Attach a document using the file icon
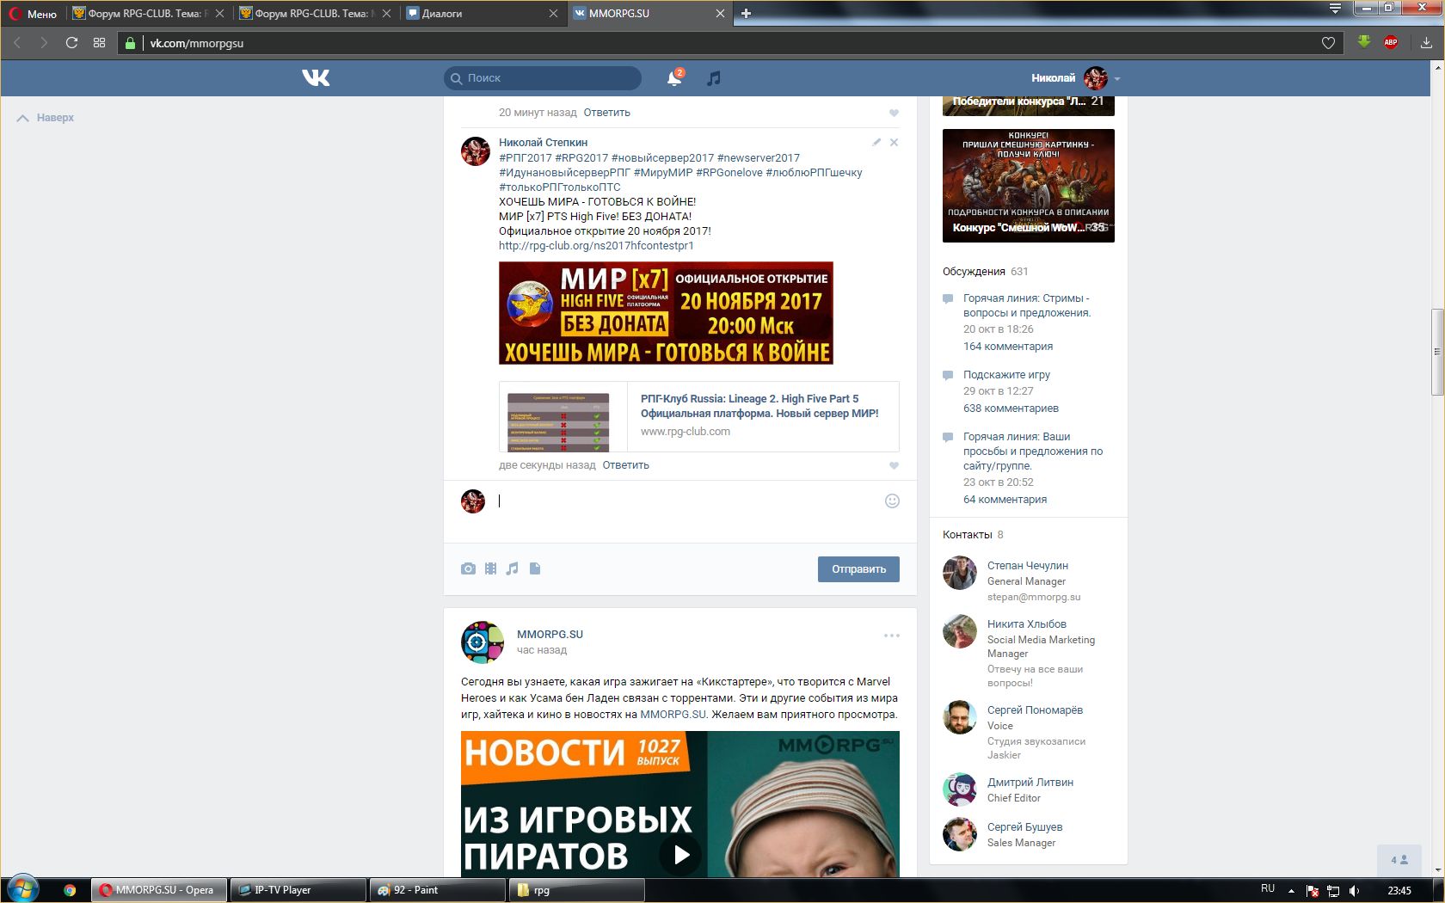 (x=535, y=568)
